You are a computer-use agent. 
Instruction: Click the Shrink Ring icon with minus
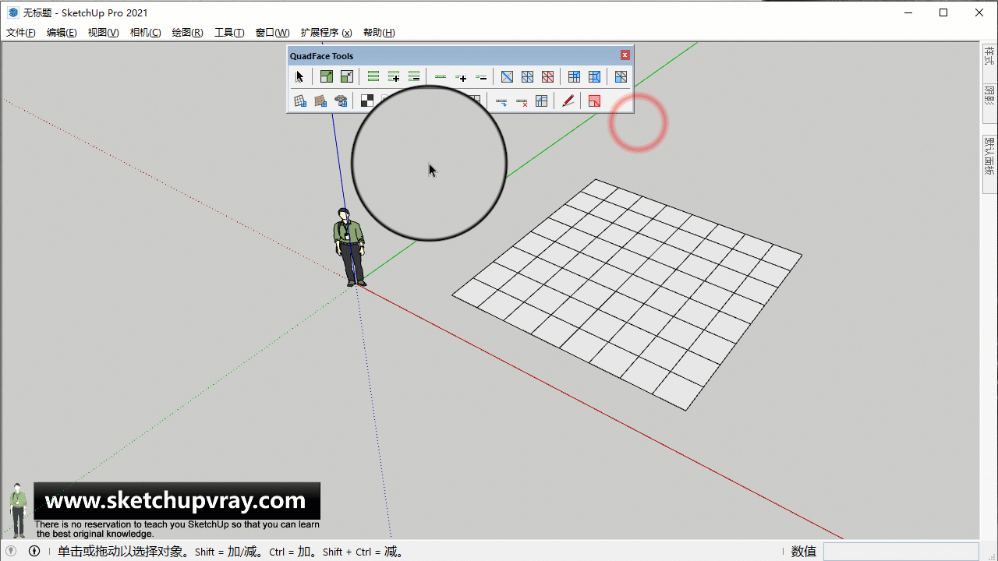414,76
